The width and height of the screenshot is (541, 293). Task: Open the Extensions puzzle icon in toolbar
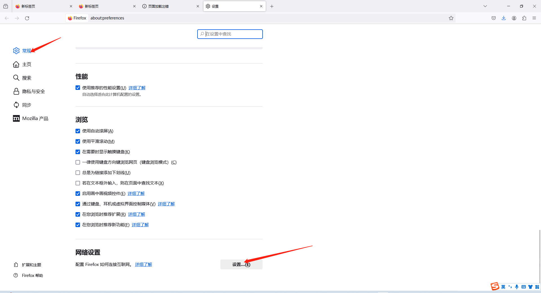[524, 18]
